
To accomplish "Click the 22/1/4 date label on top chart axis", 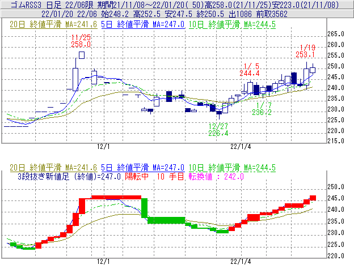I will pos(241,147).
